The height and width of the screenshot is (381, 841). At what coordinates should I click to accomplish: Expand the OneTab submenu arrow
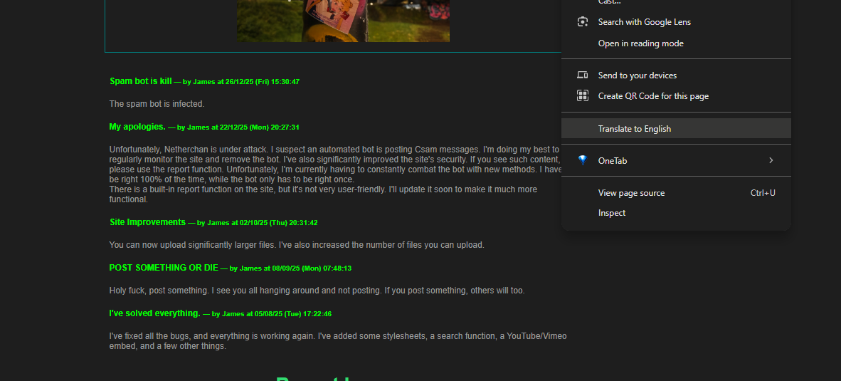pos(771,161)
